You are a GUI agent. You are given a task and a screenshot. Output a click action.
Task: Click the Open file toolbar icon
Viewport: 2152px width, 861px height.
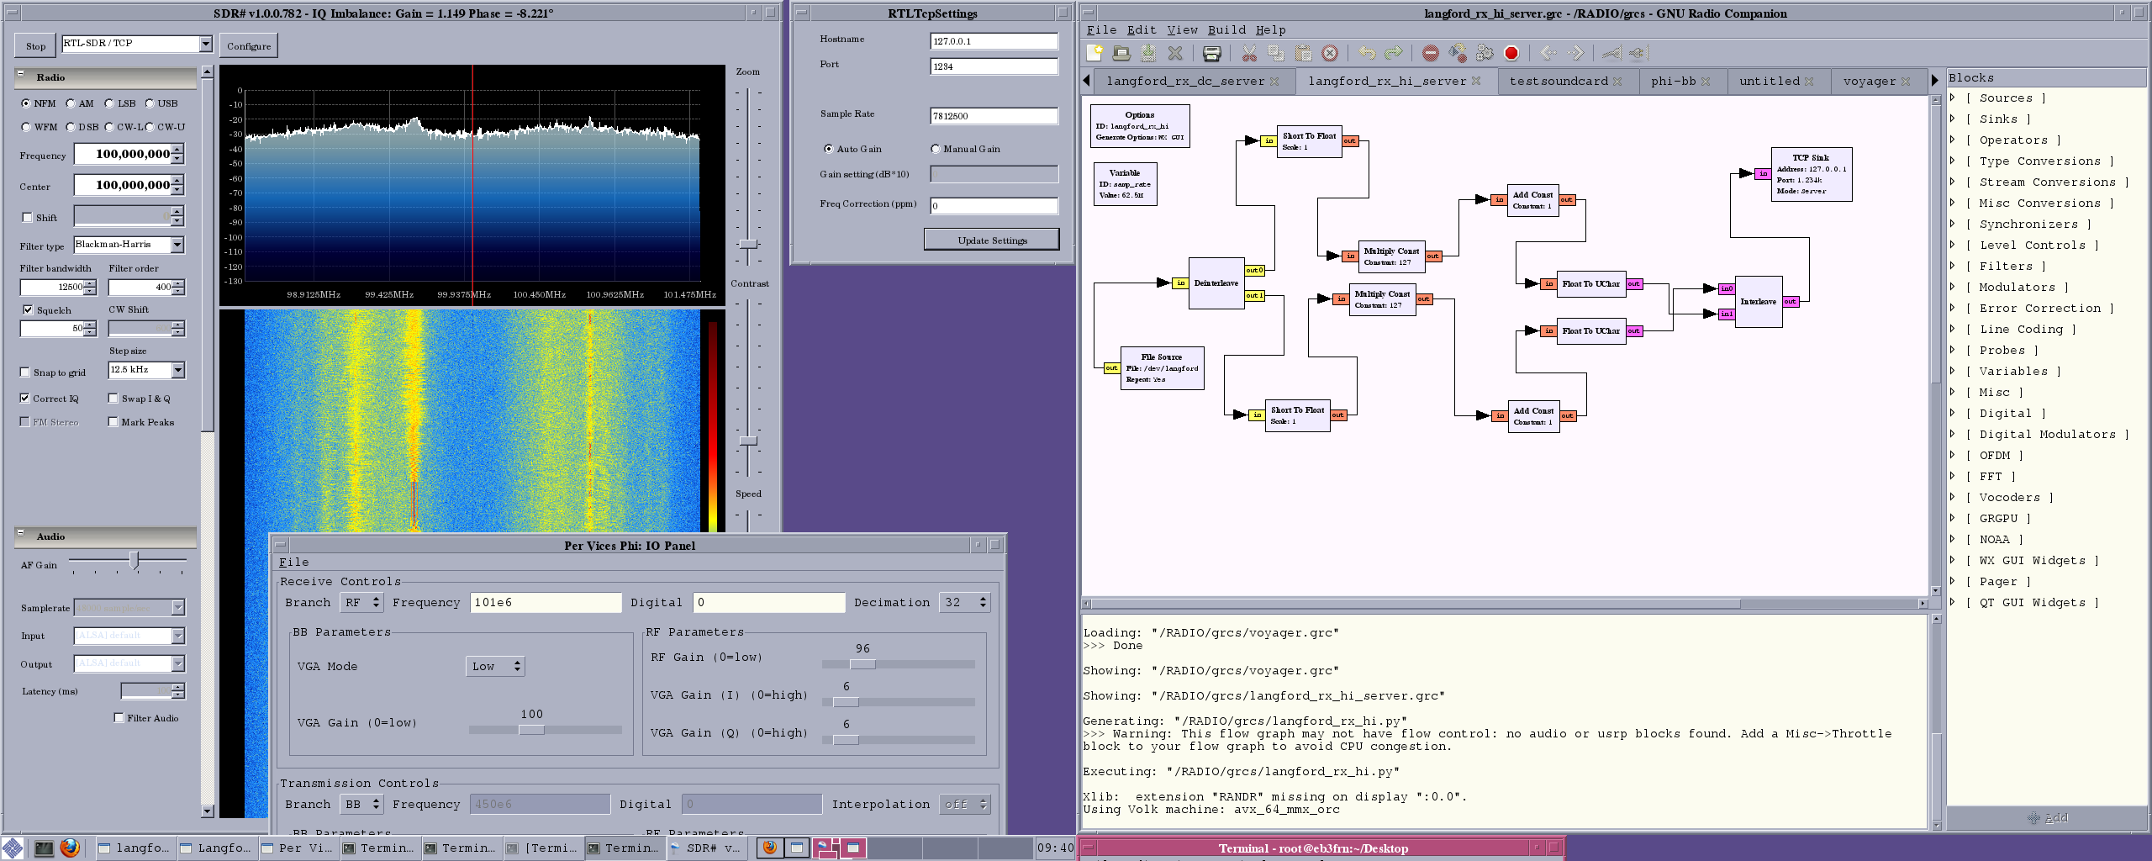(1121, 53)
